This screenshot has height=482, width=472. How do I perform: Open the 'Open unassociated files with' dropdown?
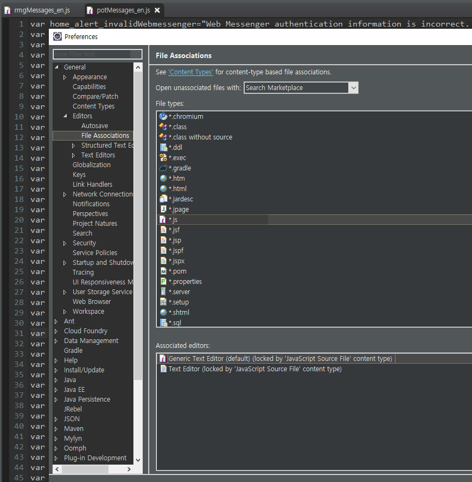point(353,87)
